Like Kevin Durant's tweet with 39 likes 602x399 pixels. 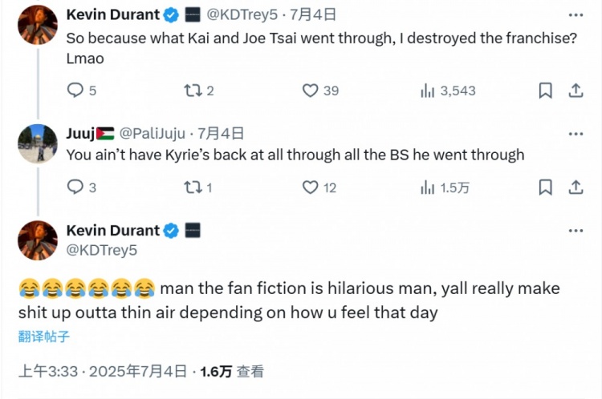point(311,91)
